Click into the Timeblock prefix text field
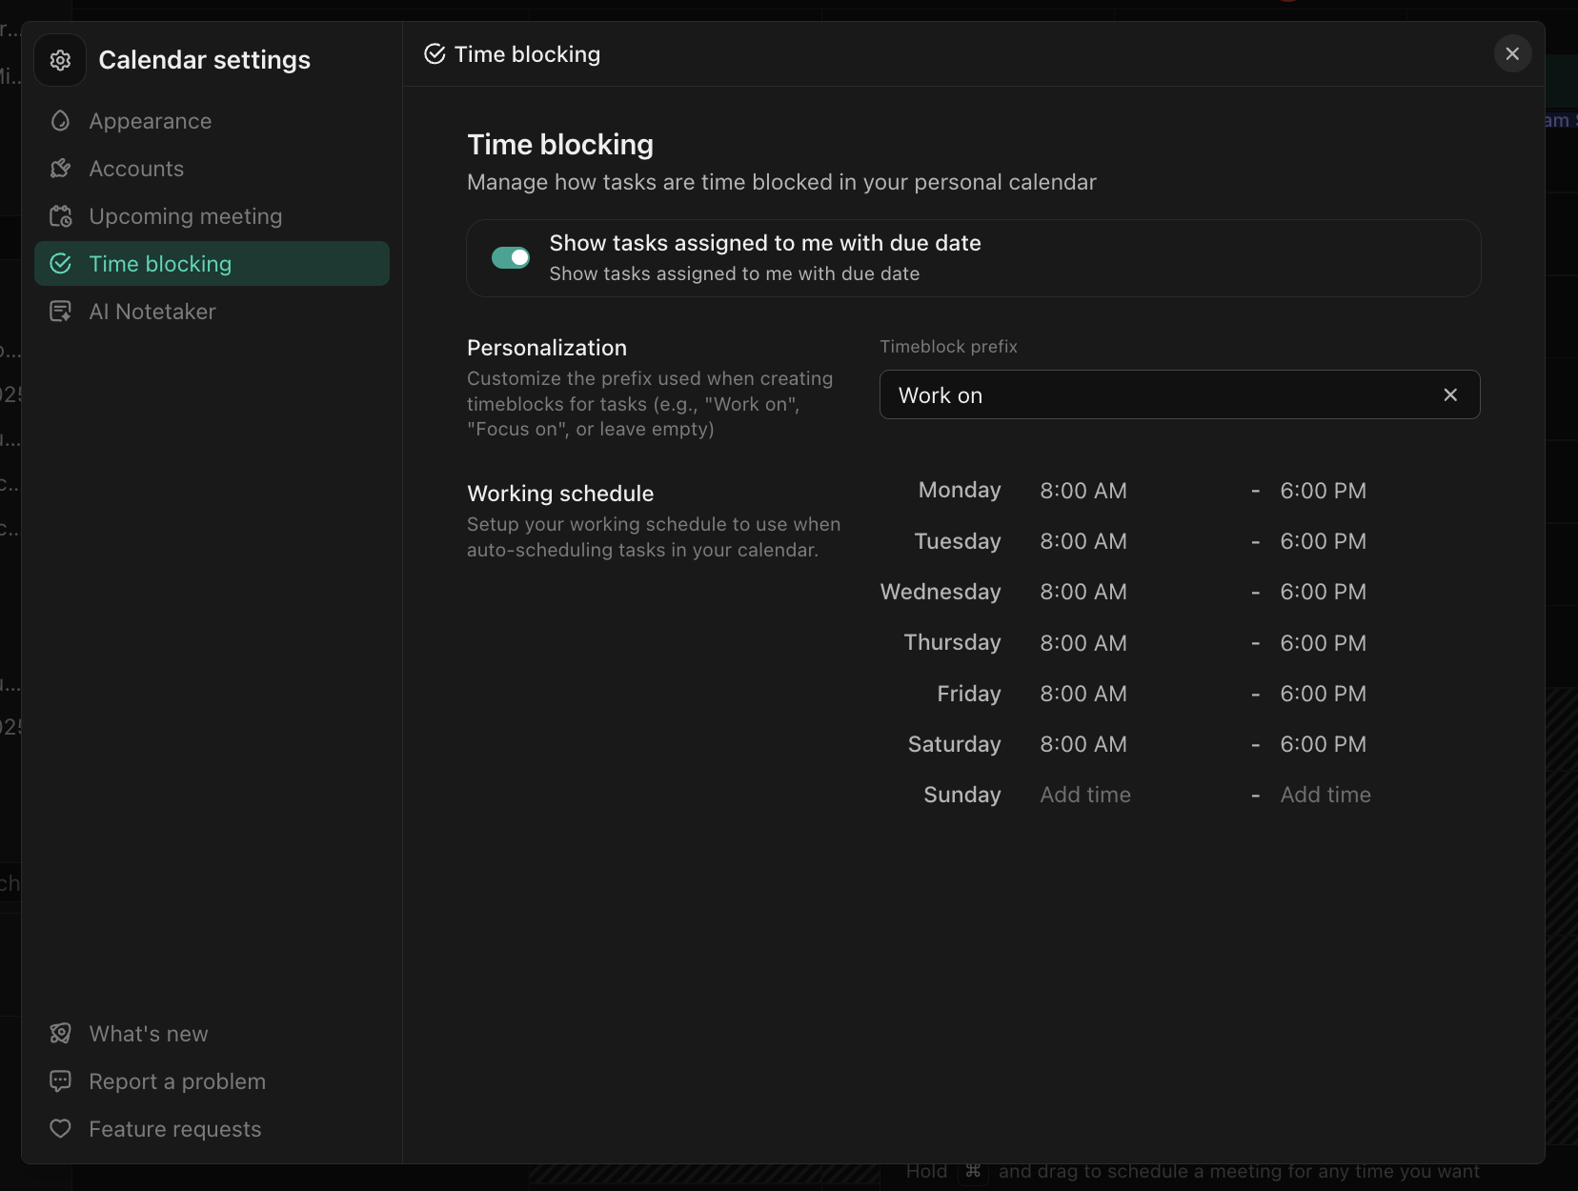Screen dimensions: 1578x1191 (1153, 394)
